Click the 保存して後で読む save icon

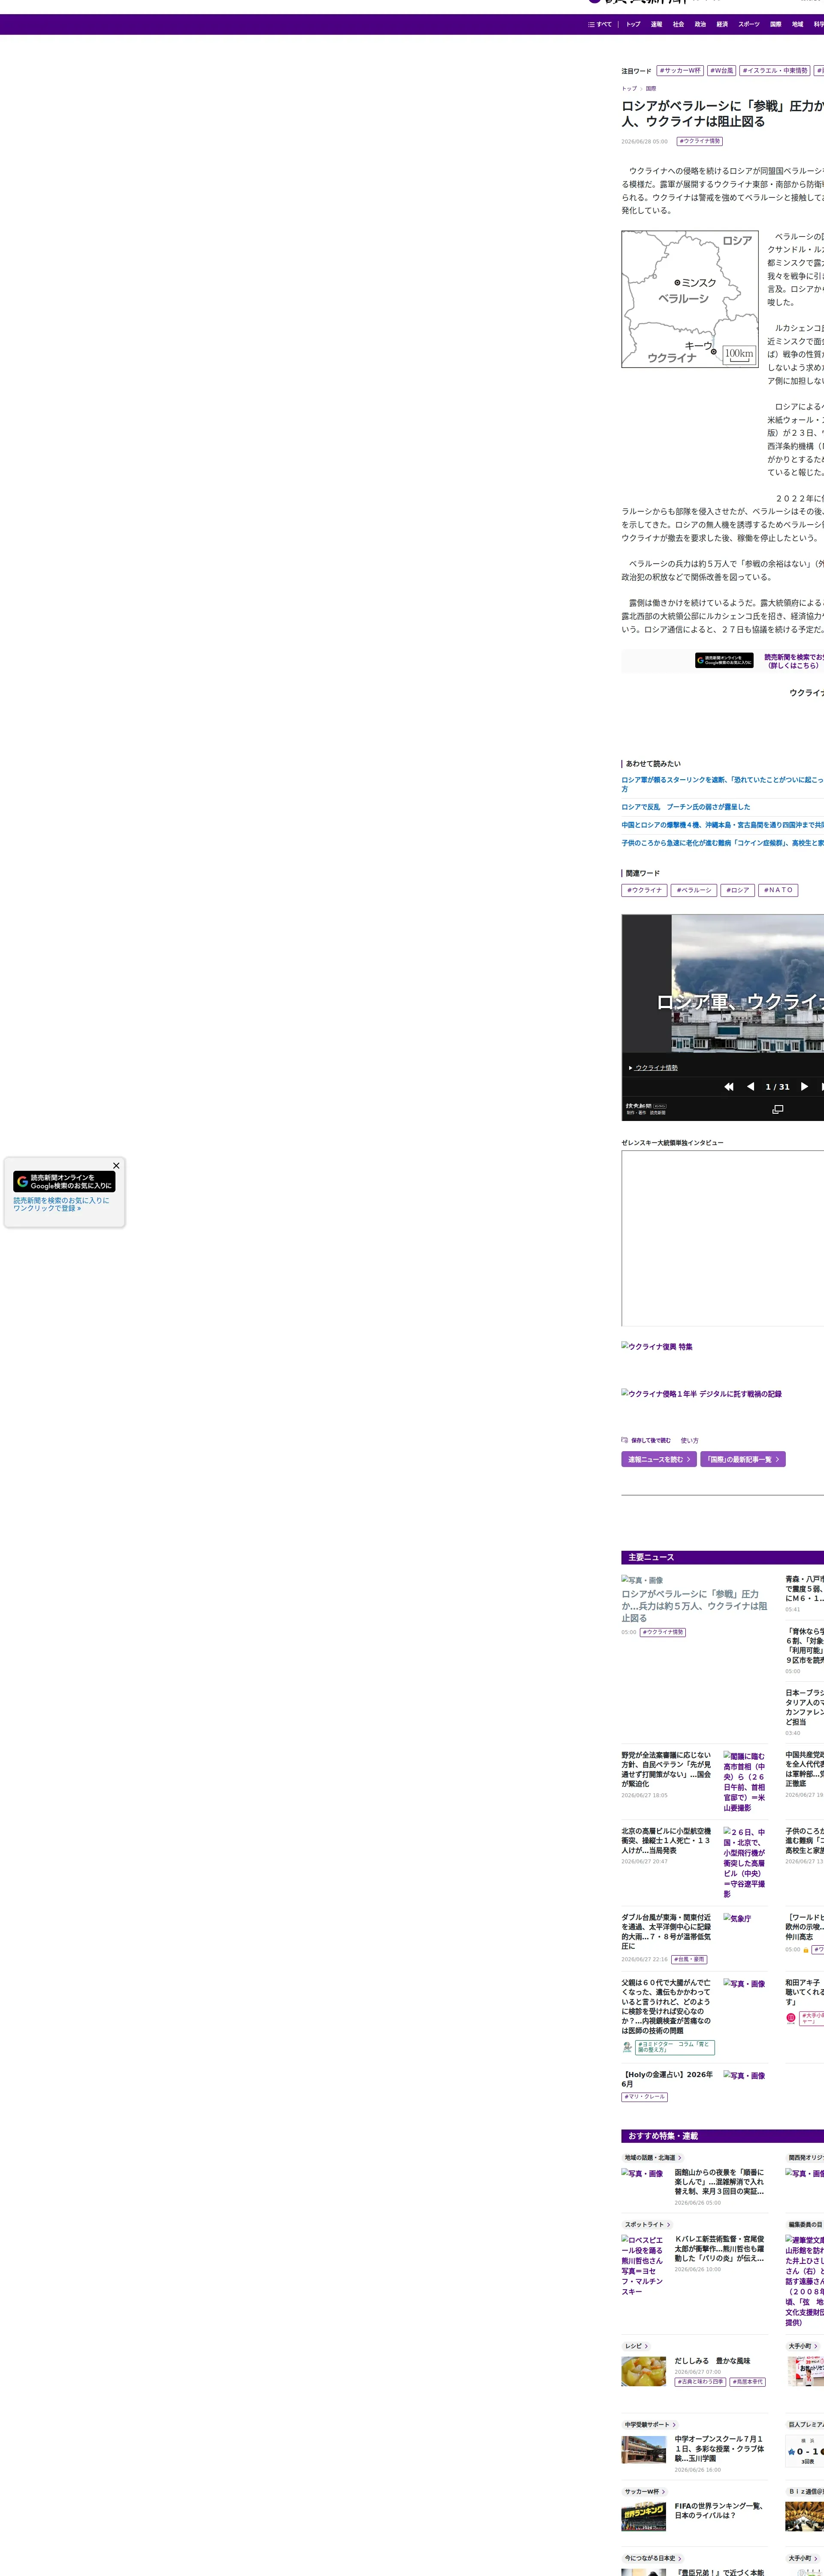[x=625, y=1440]
